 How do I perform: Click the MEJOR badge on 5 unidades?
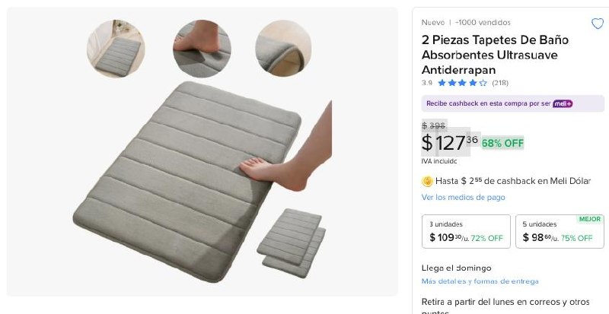pyautogui.click(x=589, y=219)
